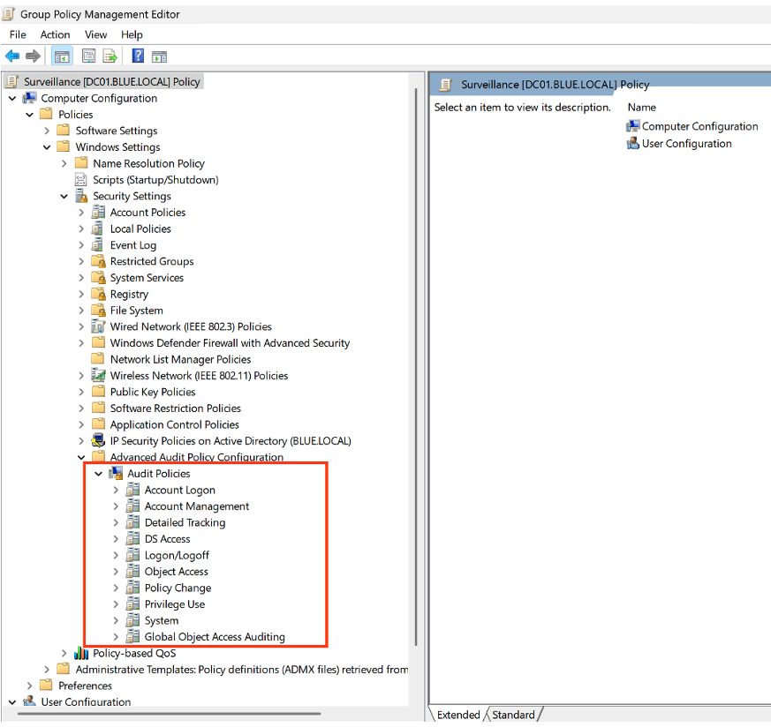Click the User Configuration icon in right pane
The height and width of the screenshot is (727, 771).
click(633, 143)
